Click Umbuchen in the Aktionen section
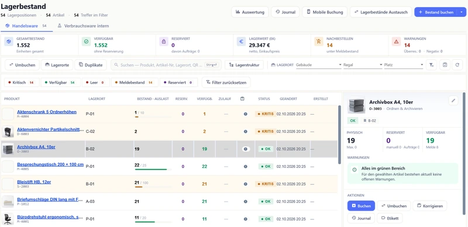The image size is (468, 227). pos(394,206)
